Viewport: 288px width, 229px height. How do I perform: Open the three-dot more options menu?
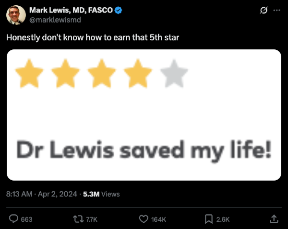(276, 11)
